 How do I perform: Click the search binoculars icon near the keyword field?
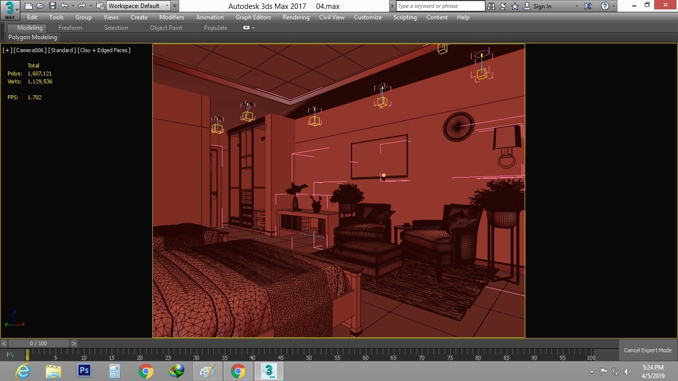click(x=491, y=6)
